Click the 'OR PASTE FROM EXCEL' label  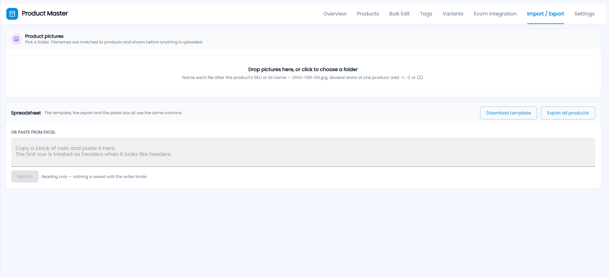click(33, 132)
